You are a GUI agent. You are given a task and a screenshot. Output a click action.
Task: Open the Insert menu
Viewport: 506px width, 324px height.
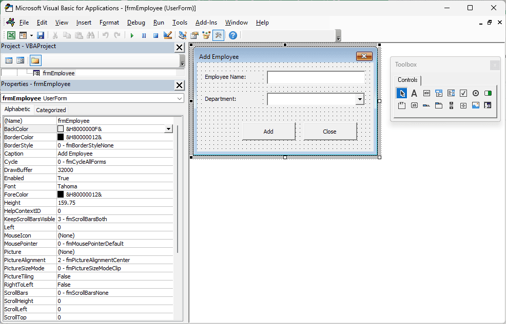(84, 23)
